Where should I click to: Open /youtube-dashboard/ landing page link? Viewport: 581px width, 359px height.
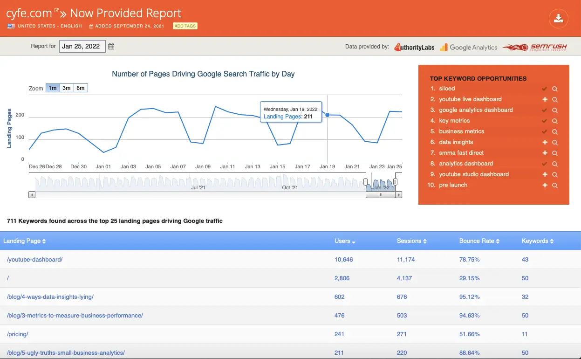34,259
